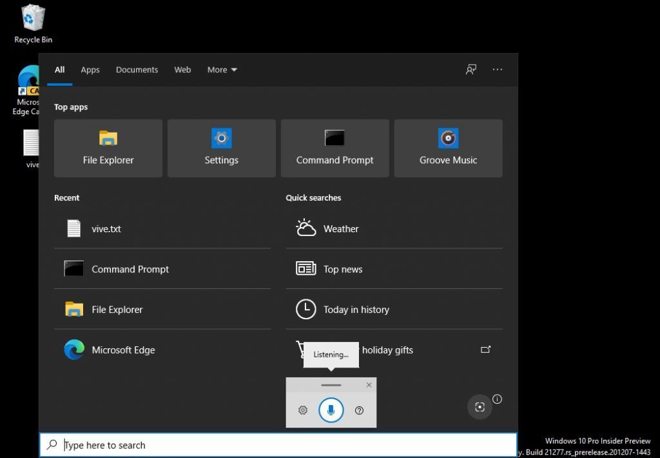
Task: Launch Command Prompt from Top apps
Action: (335, 148)
